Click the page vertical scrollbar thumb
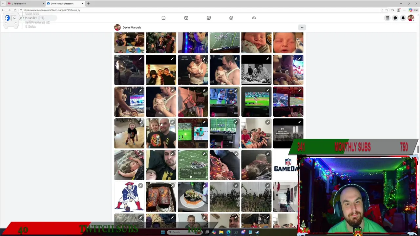Image resolution: width=420 pixels, height=236 pixels. point(418,149)
